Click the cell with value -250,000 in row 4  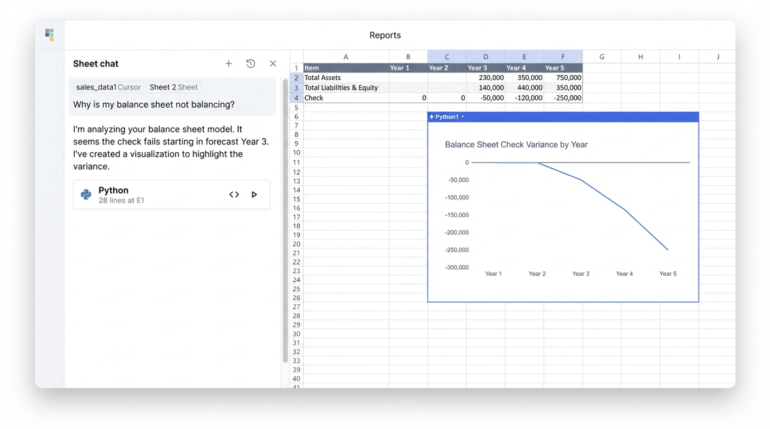coord(563,98)
